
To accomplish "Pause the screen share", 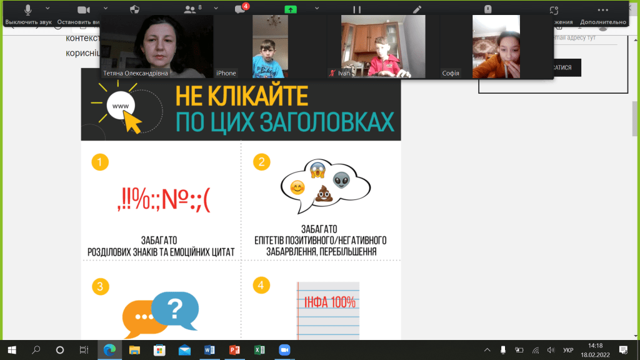I will point(357,10).
